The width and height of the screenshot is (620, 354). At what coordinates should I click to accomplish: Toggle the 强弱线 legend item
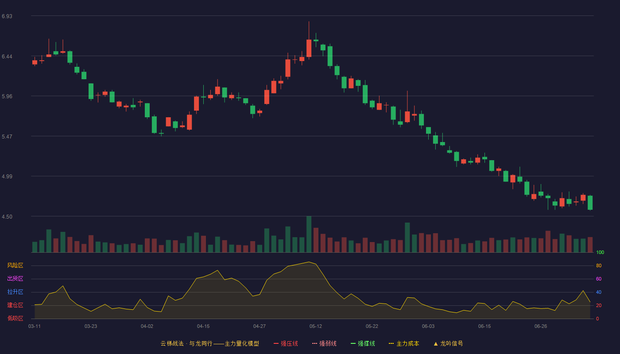pyautogui.click(x=324, y=343)
